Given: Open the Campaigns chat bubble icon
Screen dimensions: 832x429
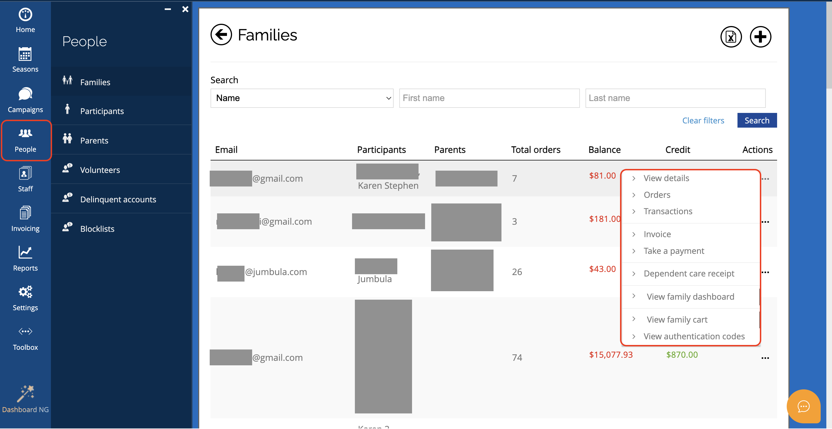Looking at the screenshot, I should [x=25, y=94].
